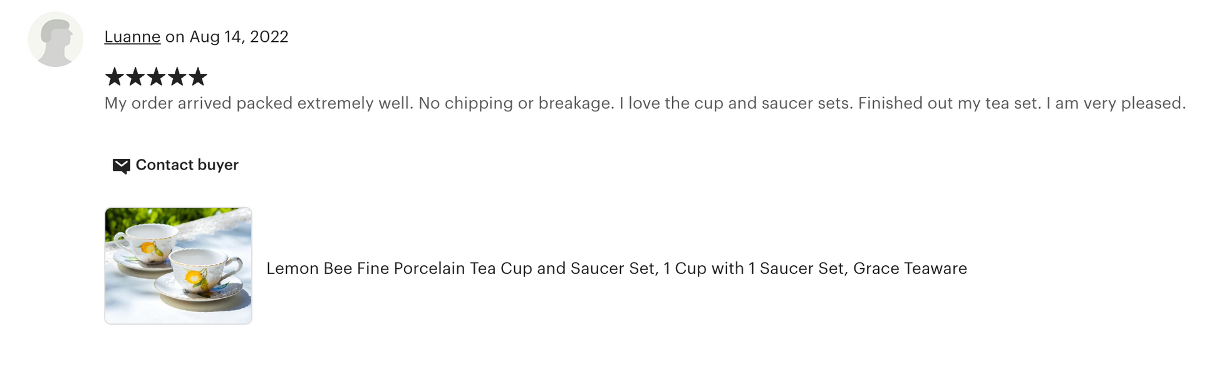
Task: Click "Grace Teaware" in the listing title
Action: [910, 268]
